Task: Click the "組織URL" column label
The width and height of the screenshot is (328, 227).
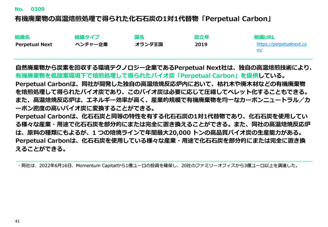Action: 264,37
